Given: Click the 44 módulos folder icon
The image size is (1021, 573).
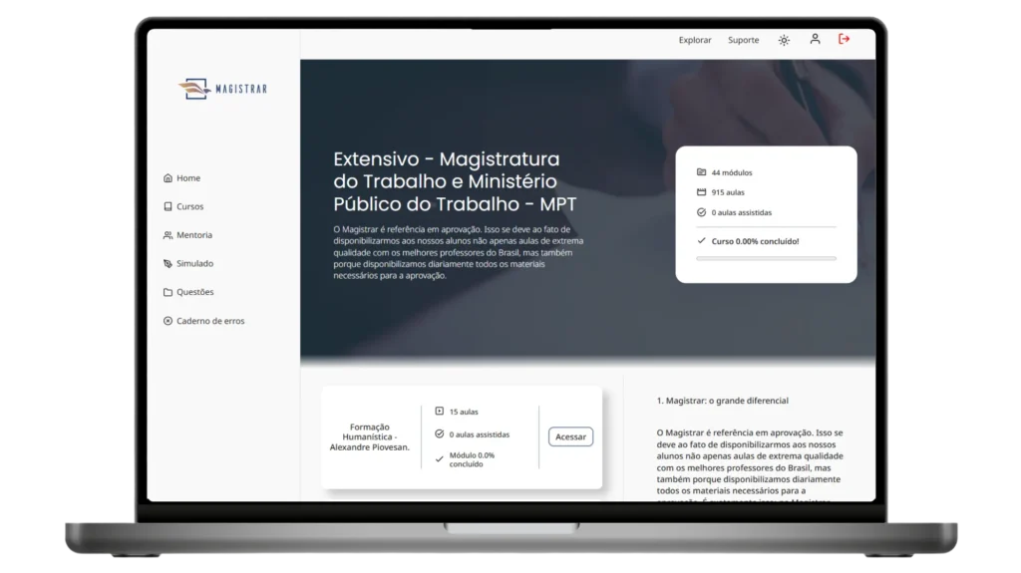Looking at the screenshot, I should (x=701, y=171).
